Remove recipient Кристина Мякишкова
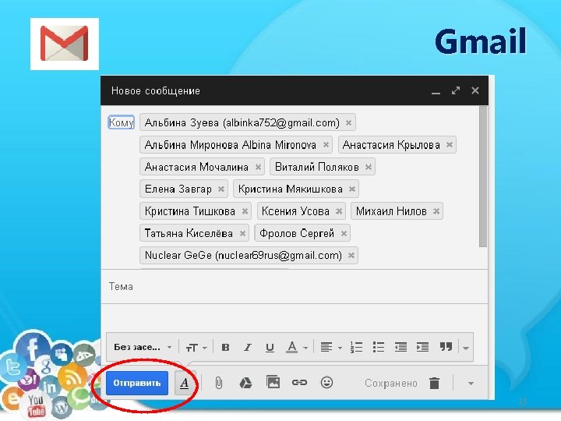 tap(352, 189)
